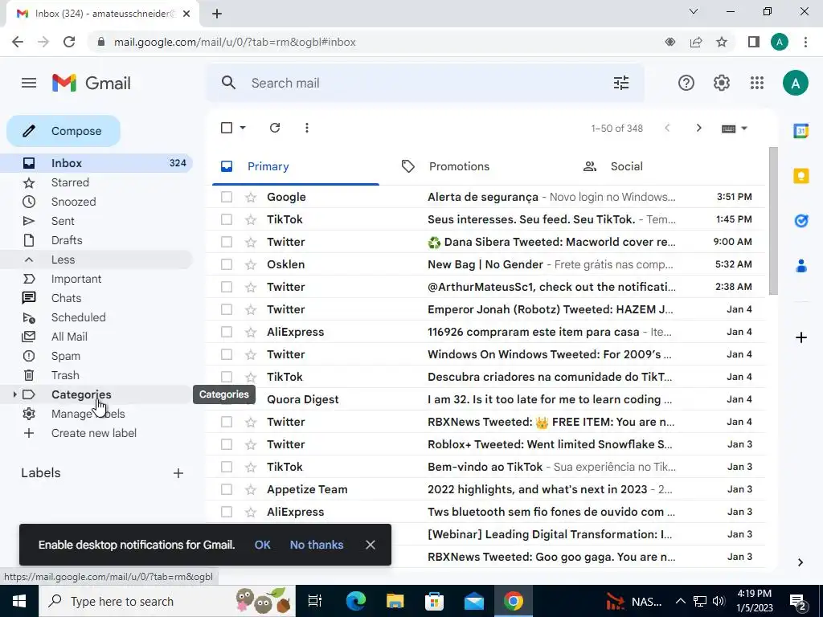Open the Windows Mail app in the taskbar
Screen dimensions: 823x617
tap(474, 601)
